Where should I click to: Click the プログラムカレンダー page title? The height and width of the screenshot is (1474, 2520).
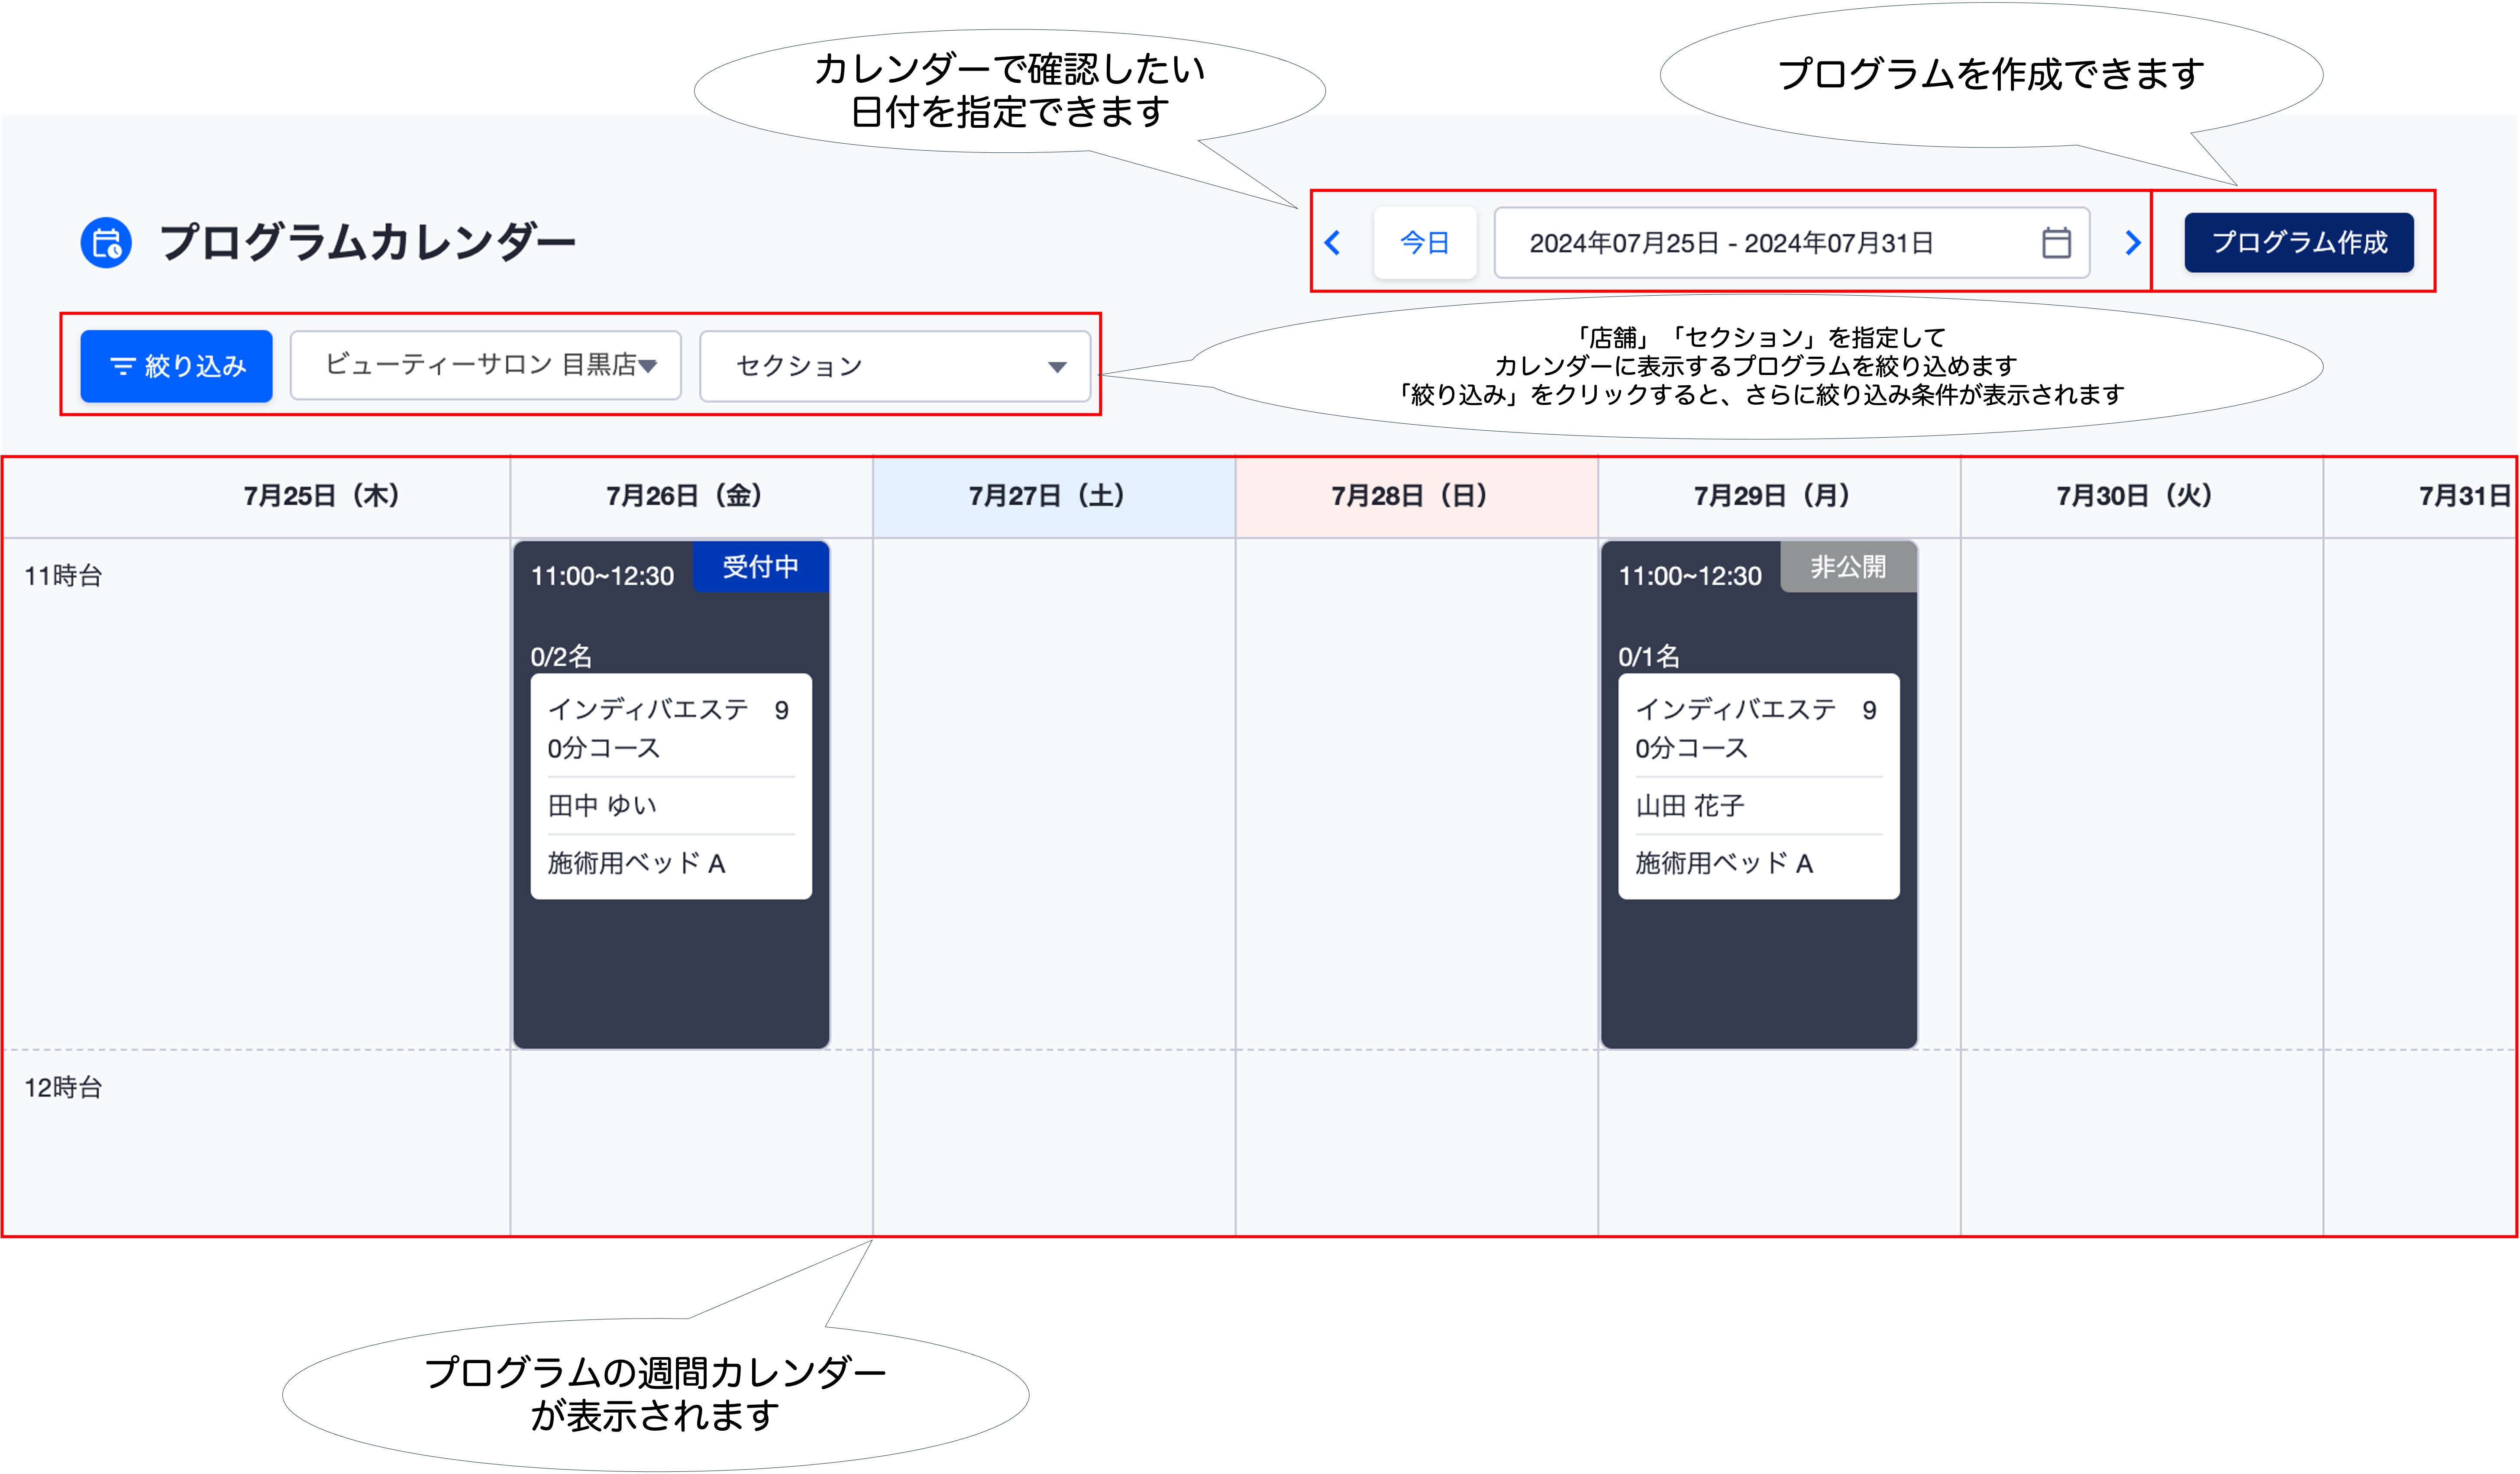[x=368, y=243]
